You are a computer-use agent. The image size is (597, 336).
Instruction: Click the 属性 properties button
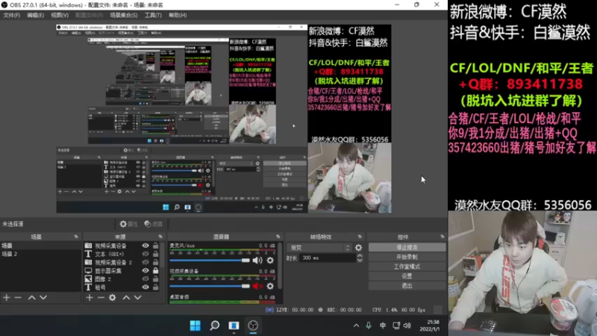coord(128,224)
